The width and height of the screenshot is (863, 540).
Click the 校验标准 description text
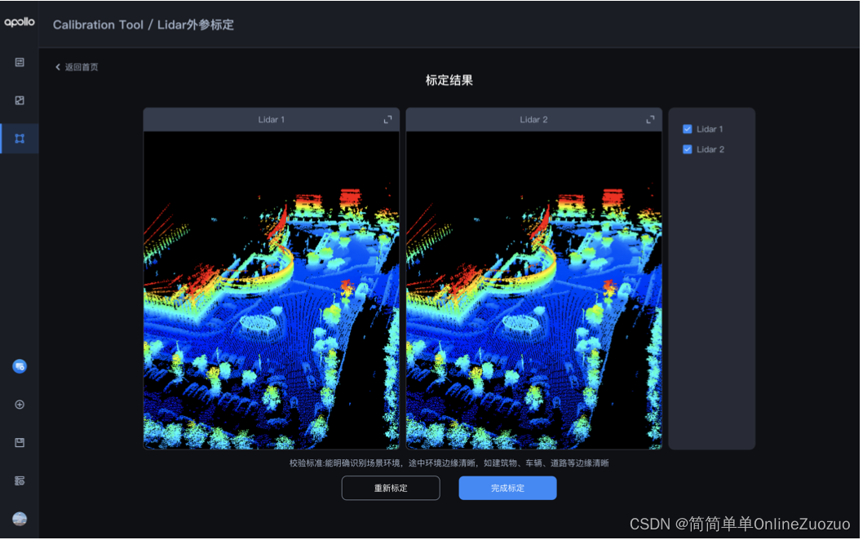click(449, 463)
